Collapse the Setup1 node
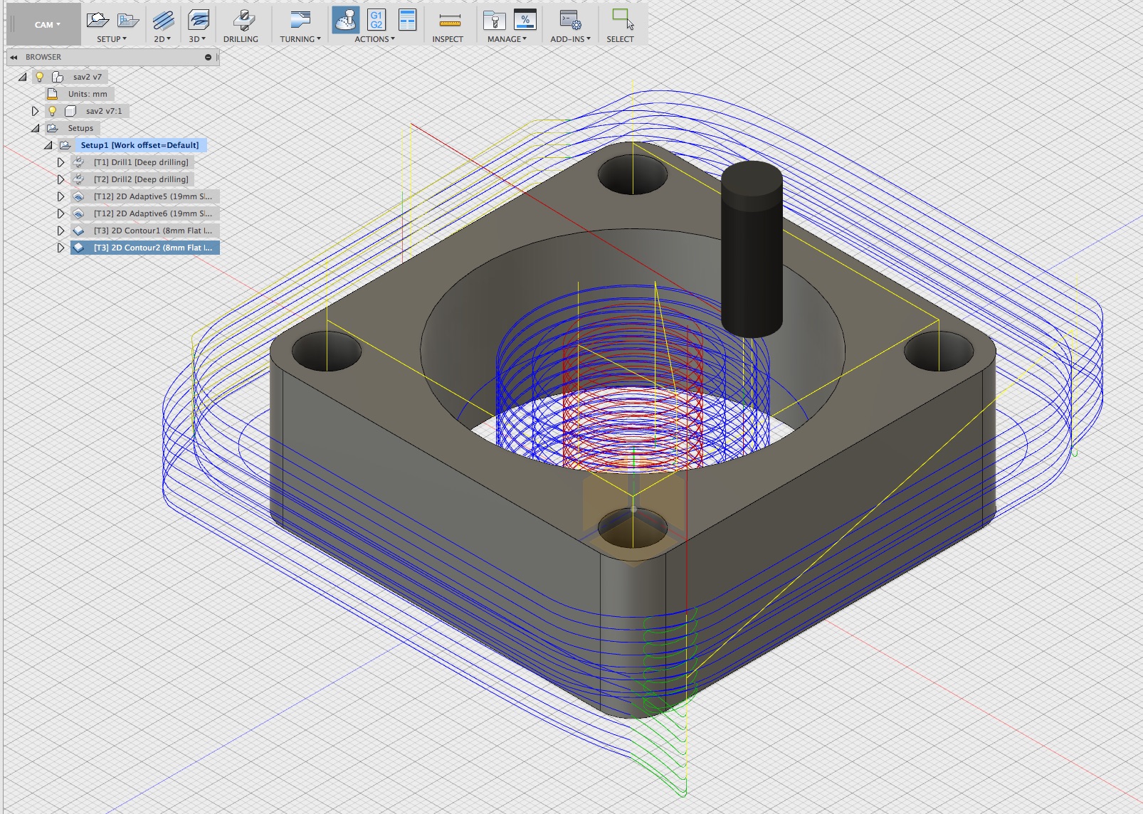This screenshot has height=814, width=1143. [x=48, y=145]
